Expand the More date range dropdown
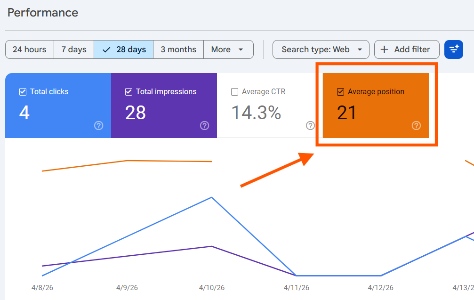Image resolution: width=474 pixels, height=300 pixels. coord(228,49)
